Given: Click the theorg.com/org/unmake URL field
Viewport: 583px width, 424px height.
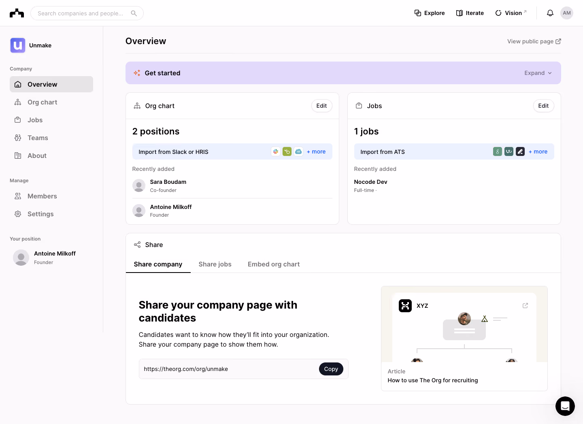Looking at the screenshot, I should [x=243, y=369].
